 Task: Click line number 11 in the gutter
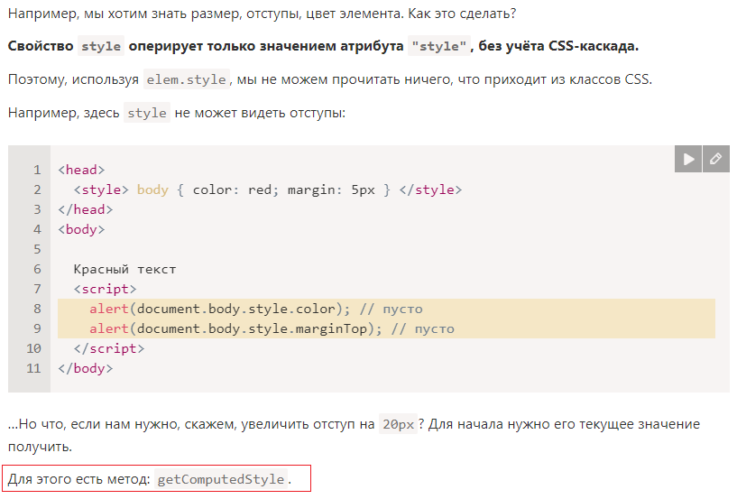tap(33, 368)
